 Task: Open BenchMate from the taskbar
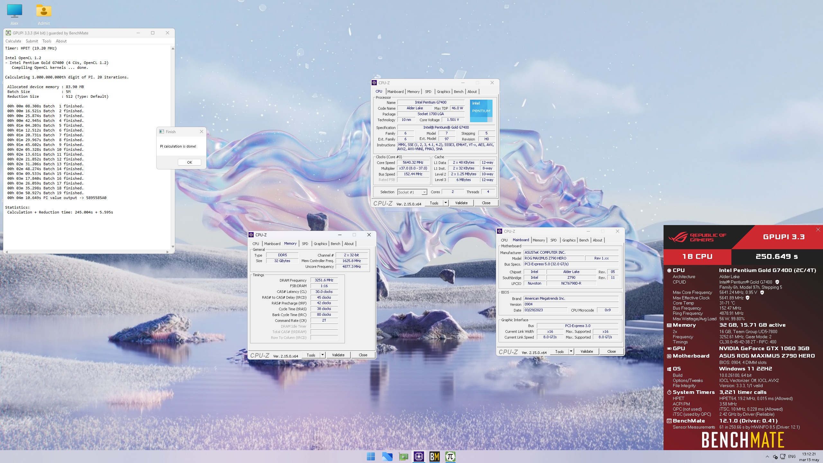click(x=434, y=456)
